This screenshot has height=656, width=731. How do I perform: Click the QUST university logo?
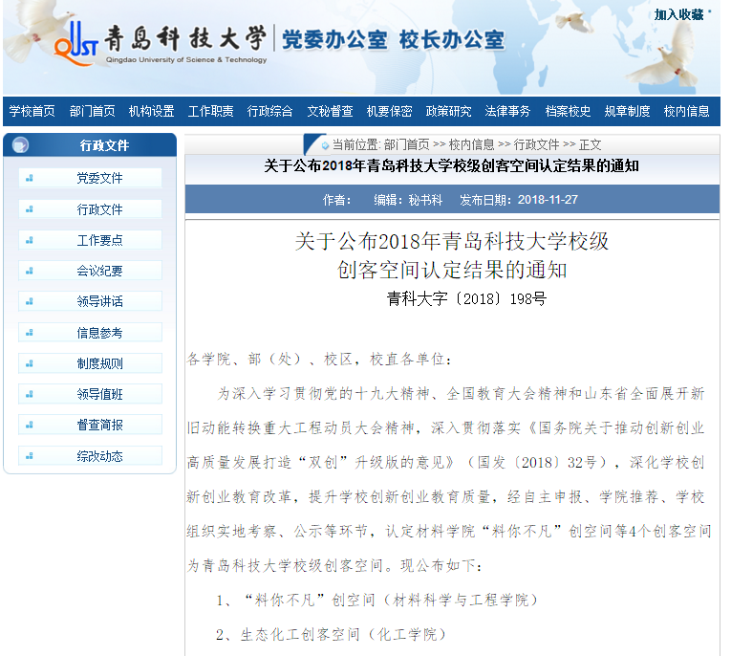point(77,44)
